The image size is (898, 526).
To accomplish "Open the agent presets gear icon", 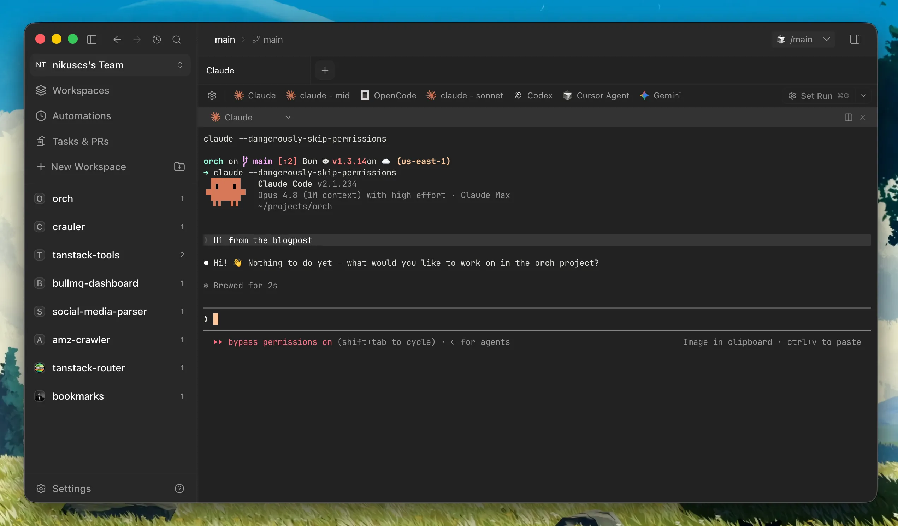I will (212, 96).
